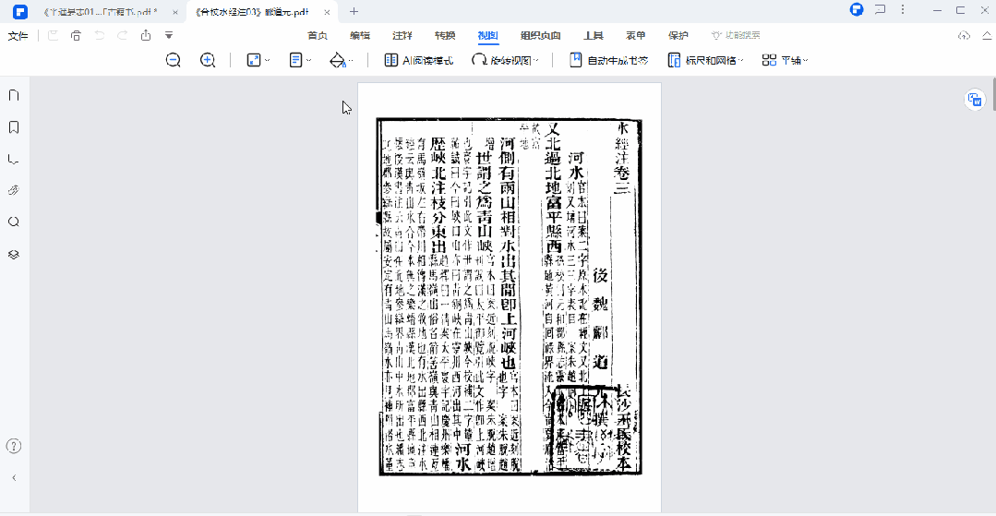Click the new tab plus button

pyautogui.click(x=354, y=11)
